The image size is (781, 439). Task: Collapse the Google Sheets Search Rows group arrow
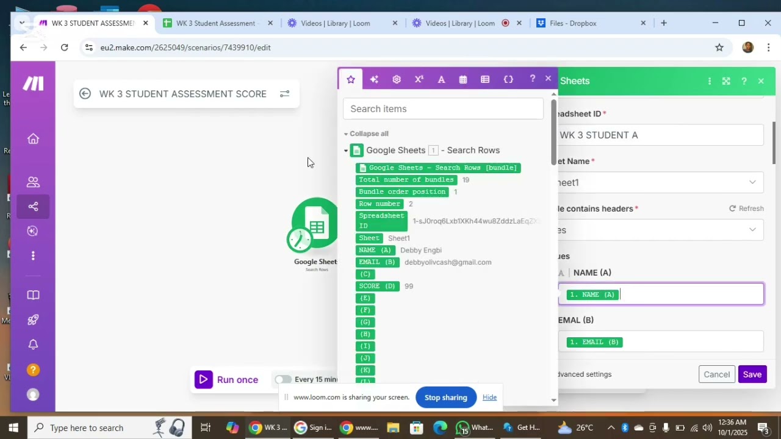click(346, 151)
